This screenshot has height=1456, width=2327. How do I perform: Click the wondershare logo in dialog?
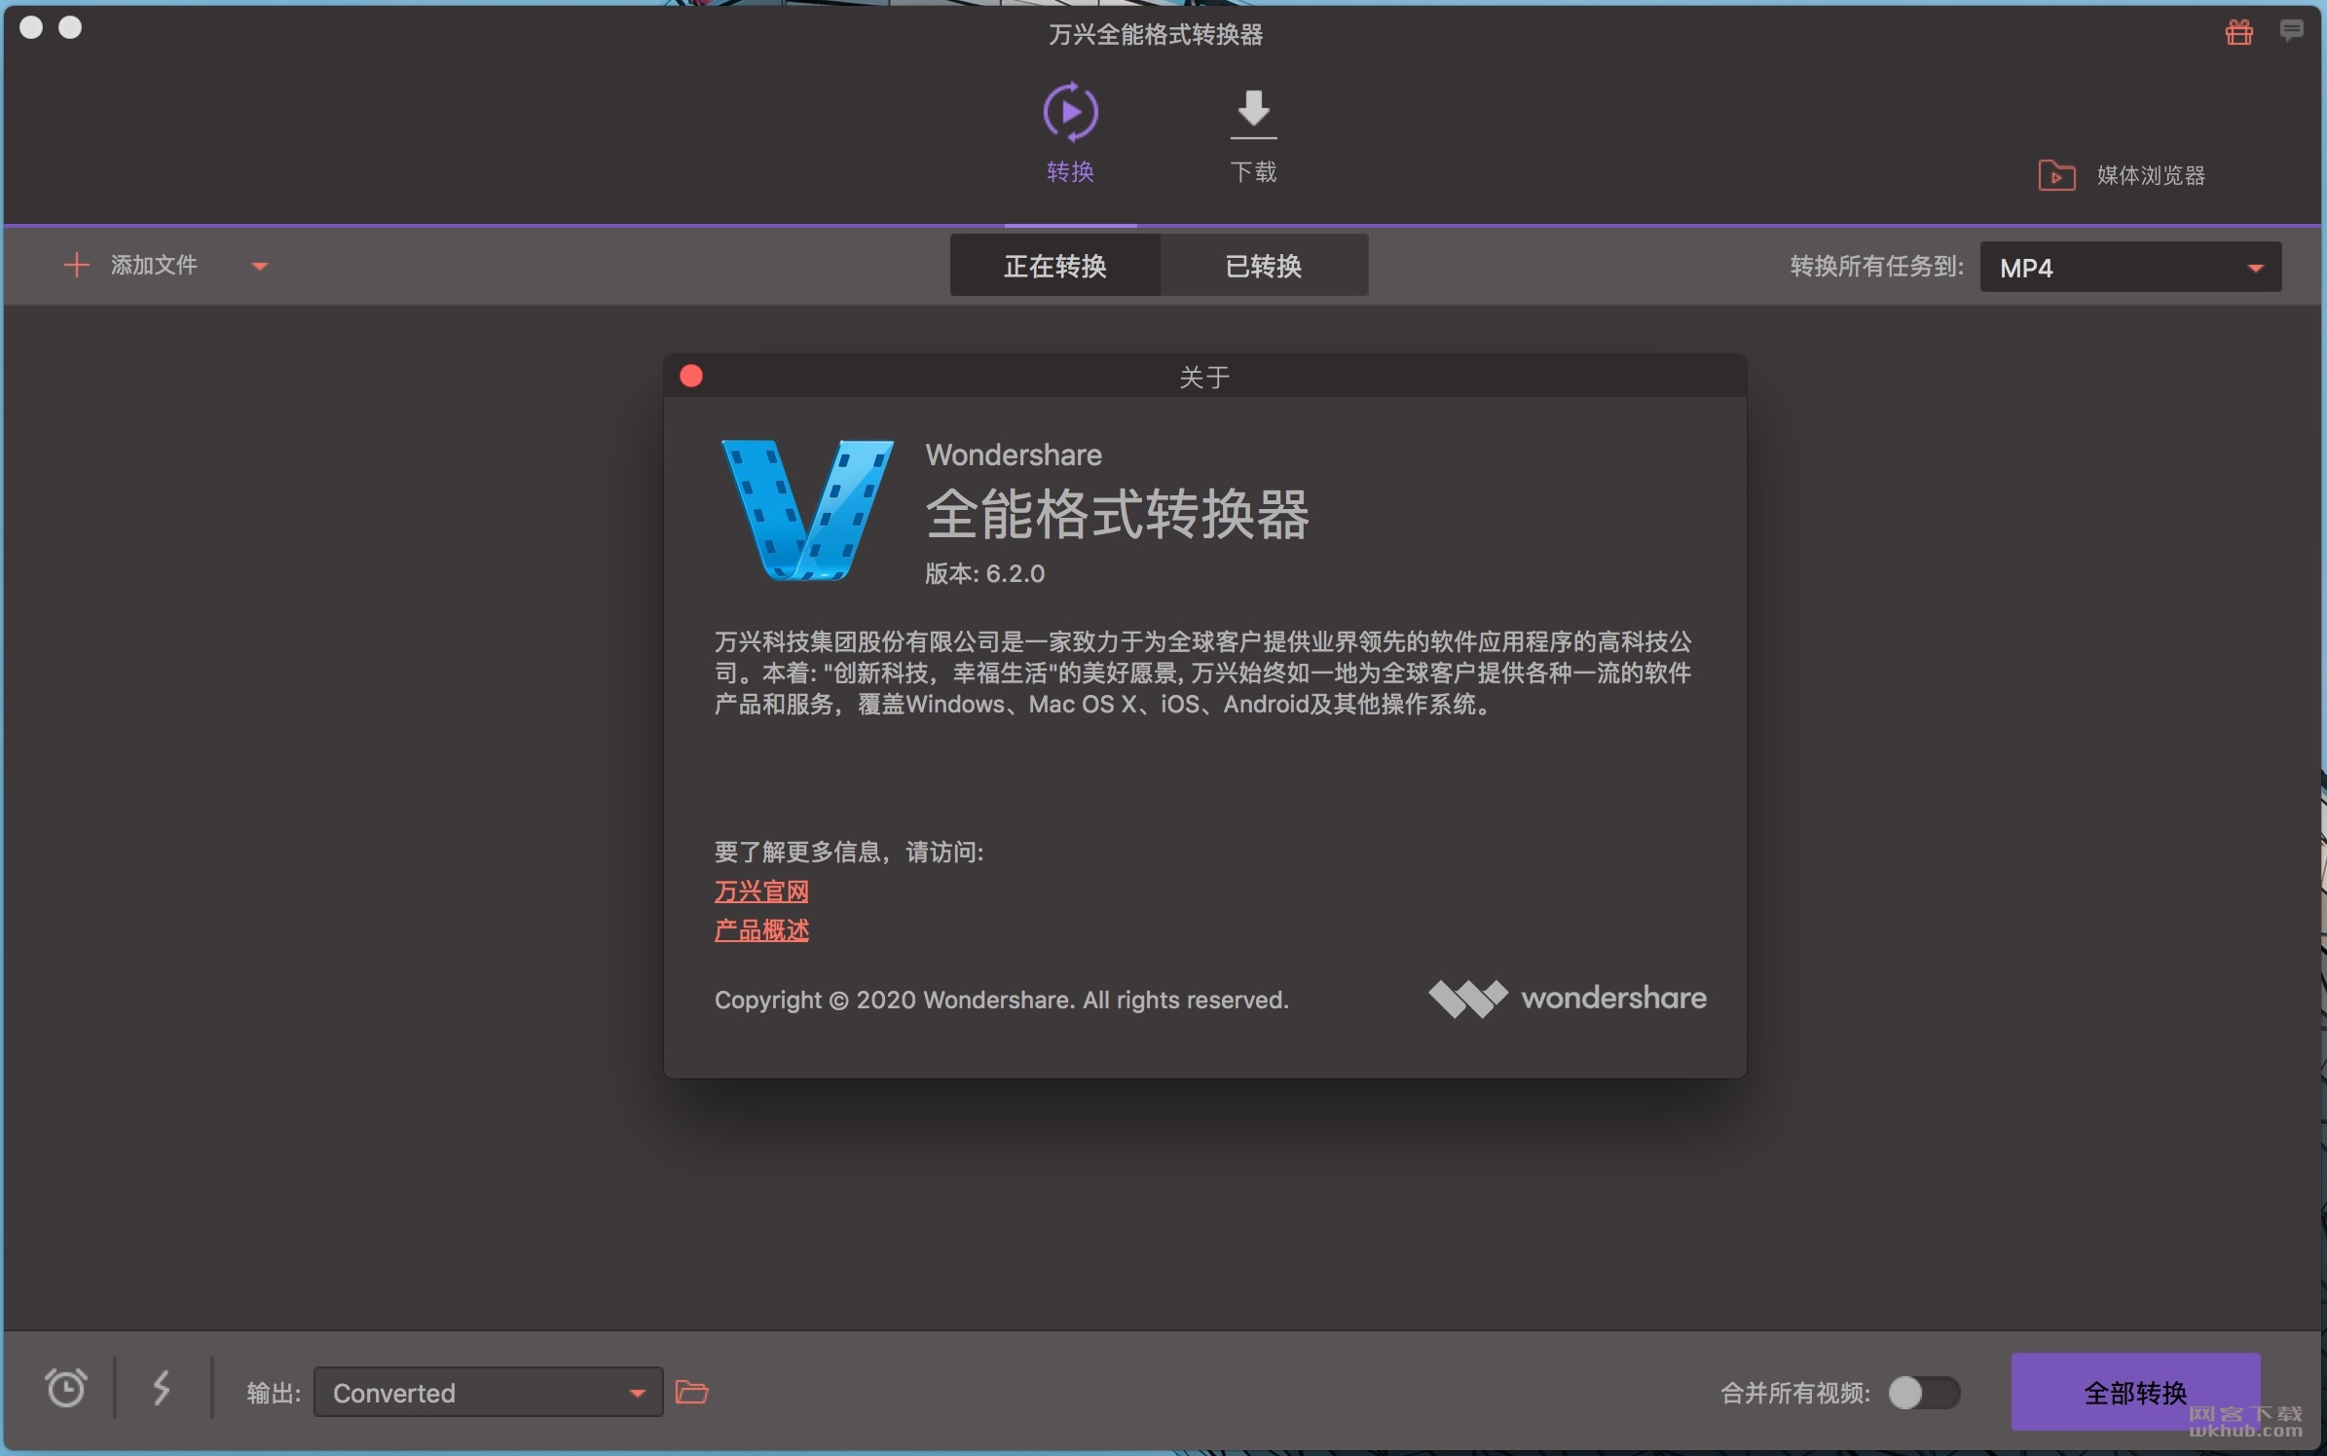[x=1567, y=999]
